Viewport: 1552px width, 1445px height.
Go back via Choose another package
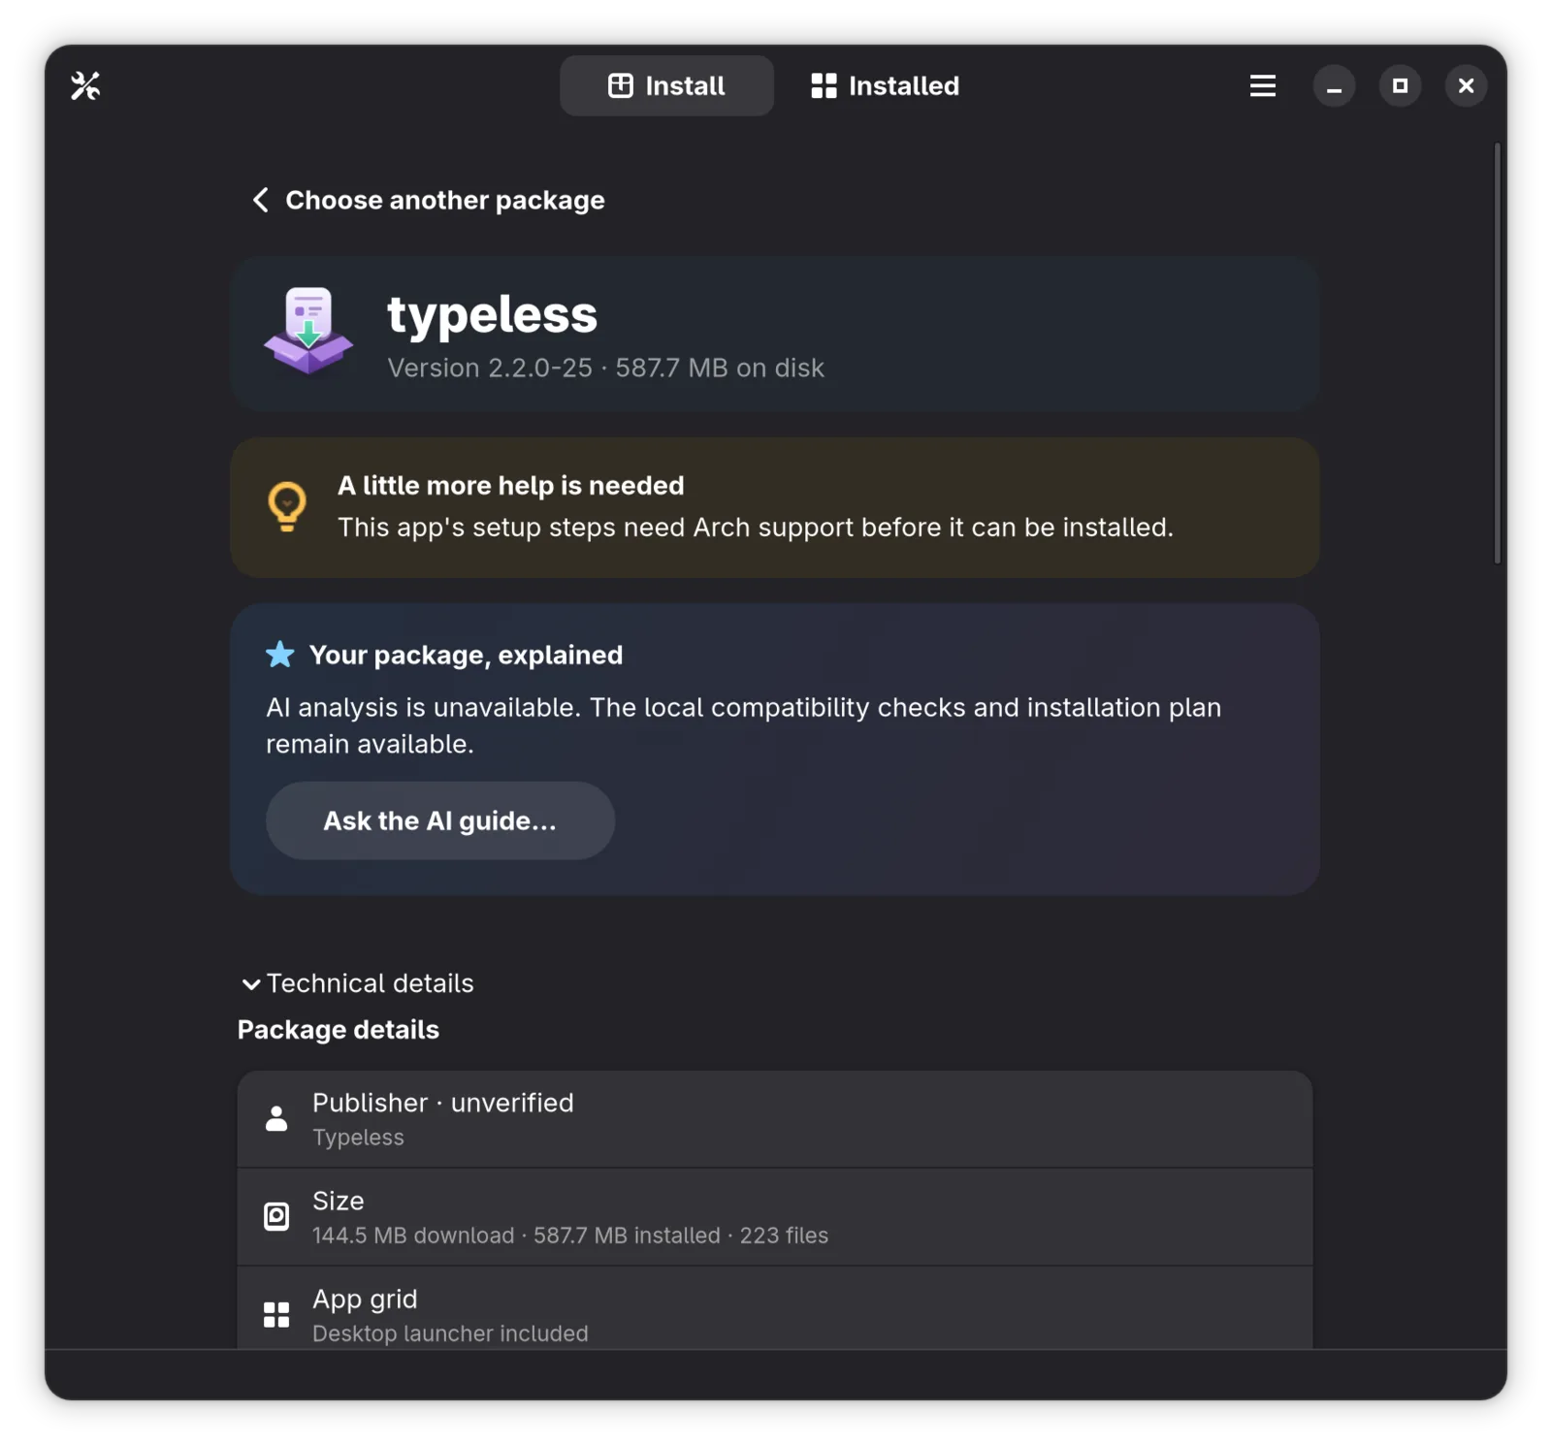coord(428,201)
